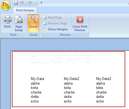Toggle the Zoom magnifier button
This screenshot has height=109, width=129.
click(x=33, y=23)
